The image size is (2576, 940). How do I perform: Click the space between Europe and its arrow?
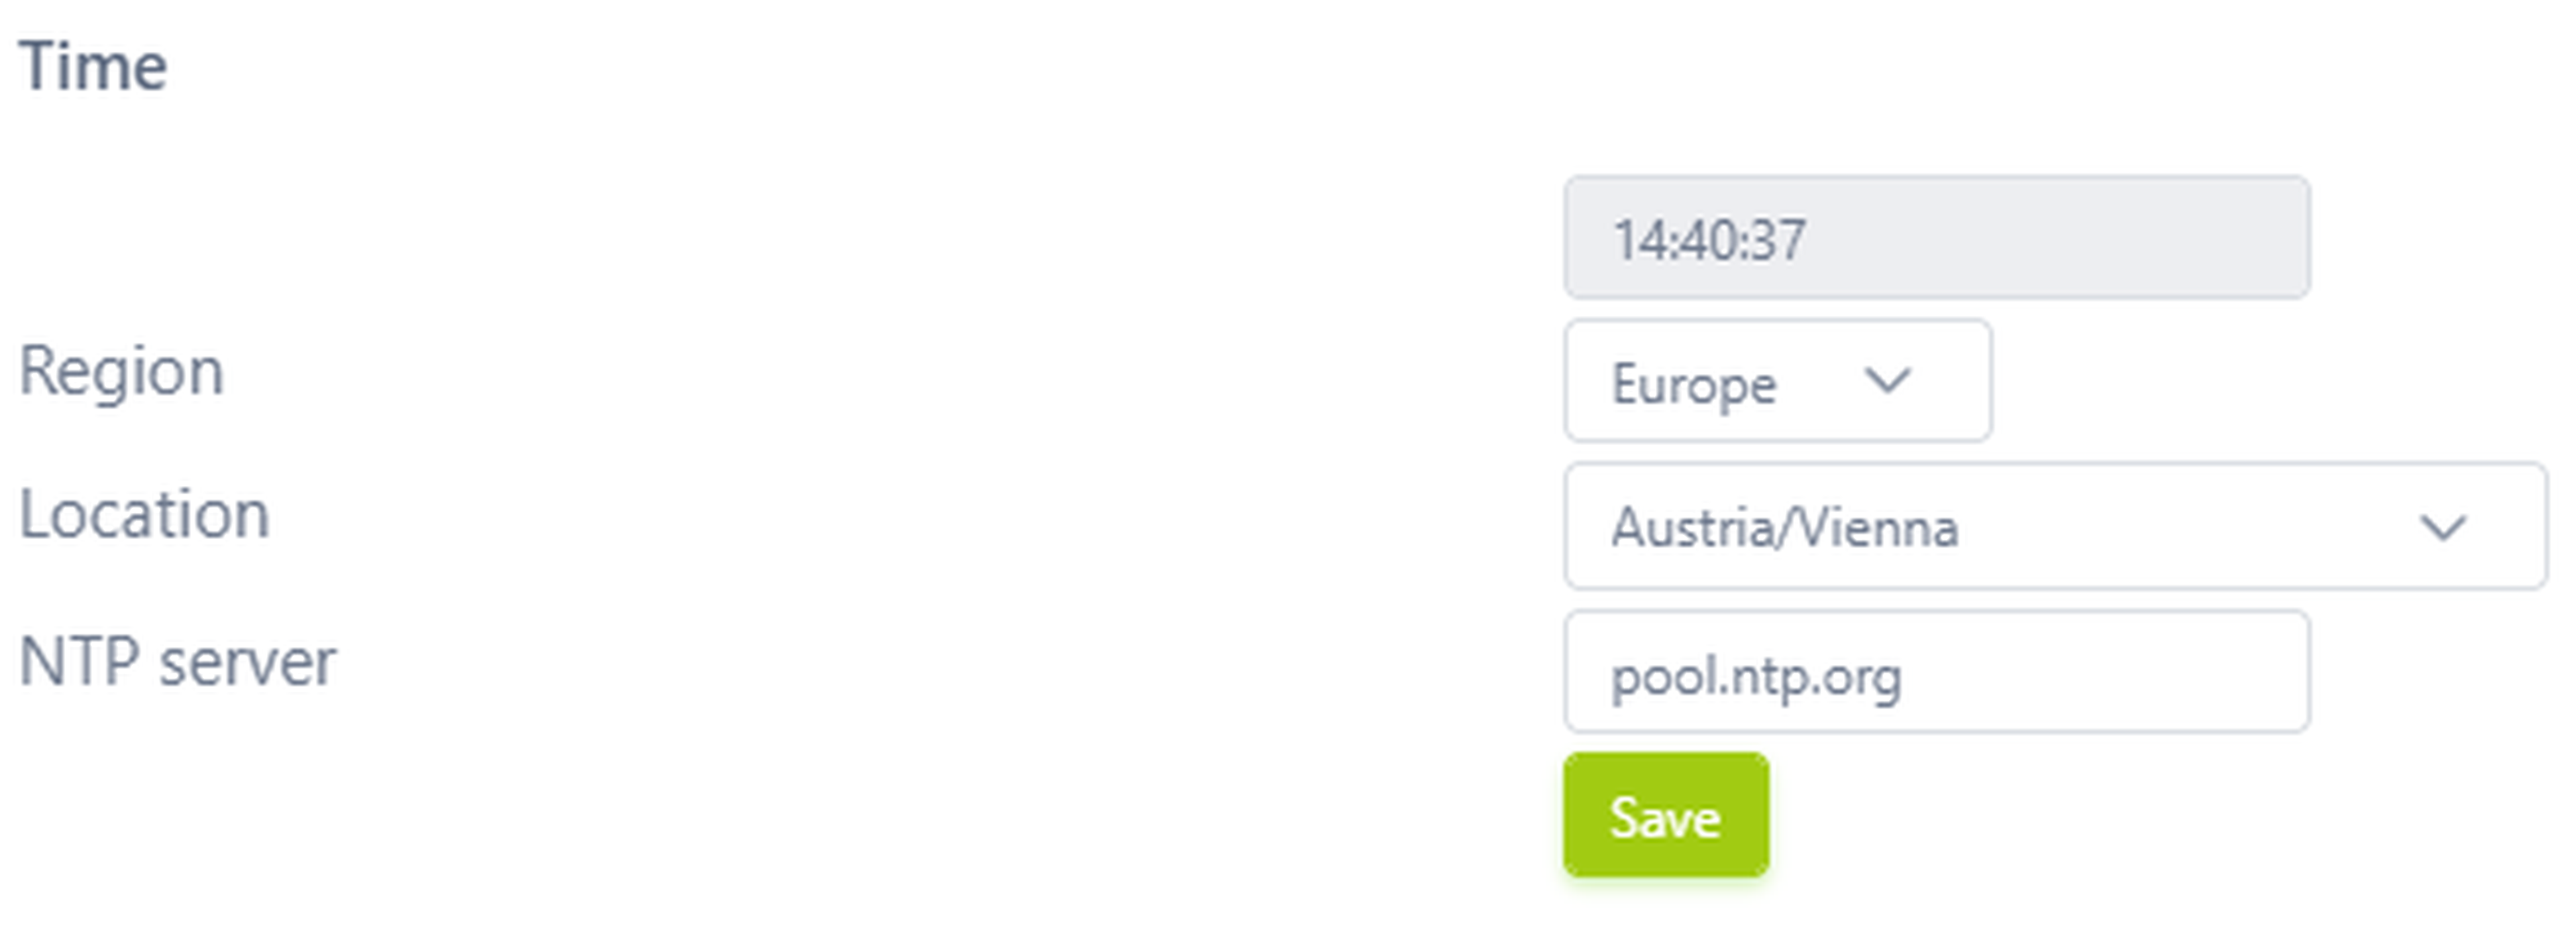pos(1820,381)
